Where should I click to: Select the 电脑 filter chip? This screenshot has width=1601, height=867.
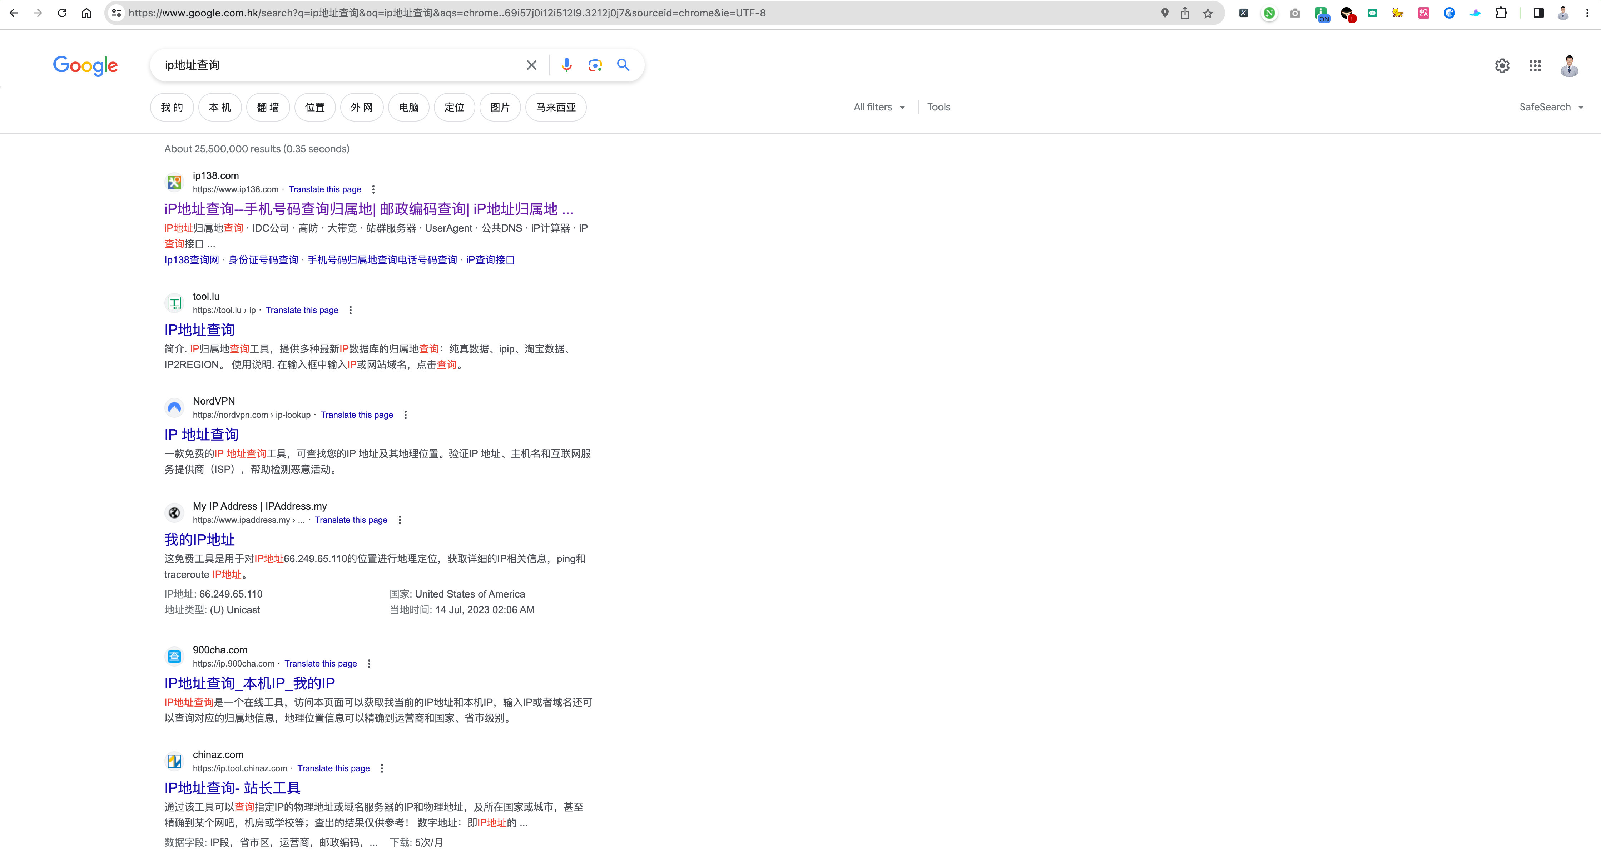(x=409, y=108)
